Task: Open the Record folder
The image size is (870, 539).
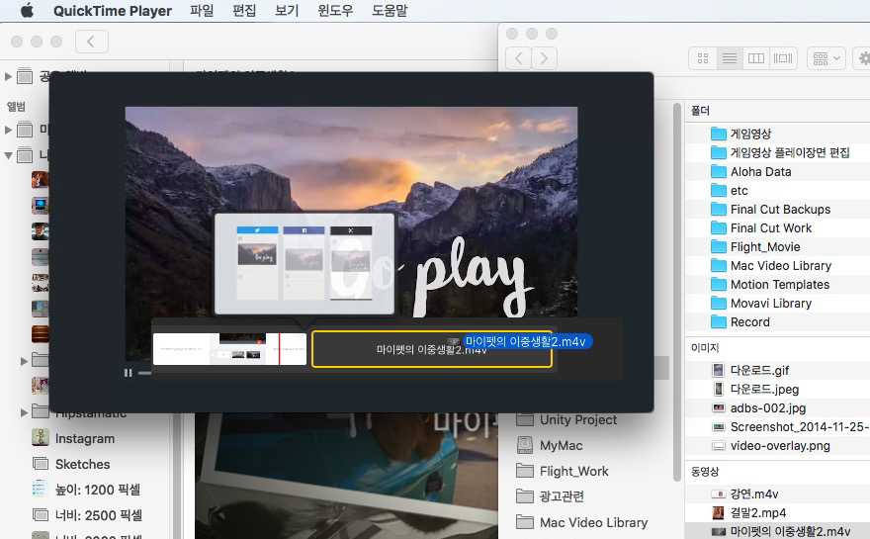Action: (749, 322)
